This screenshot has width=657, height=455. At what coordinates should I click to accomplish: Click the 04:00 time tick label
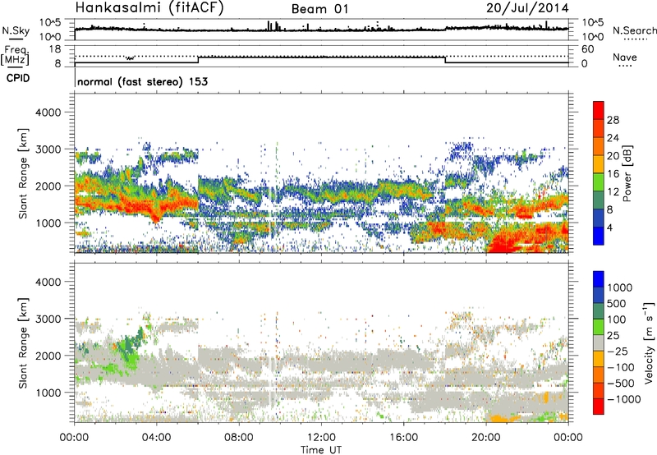point(156,438)
